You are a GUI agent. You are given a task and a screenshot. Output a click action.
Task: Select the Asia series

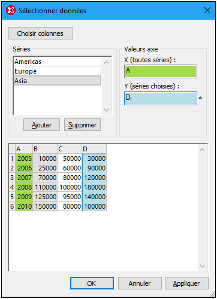(x=58, y=81)
